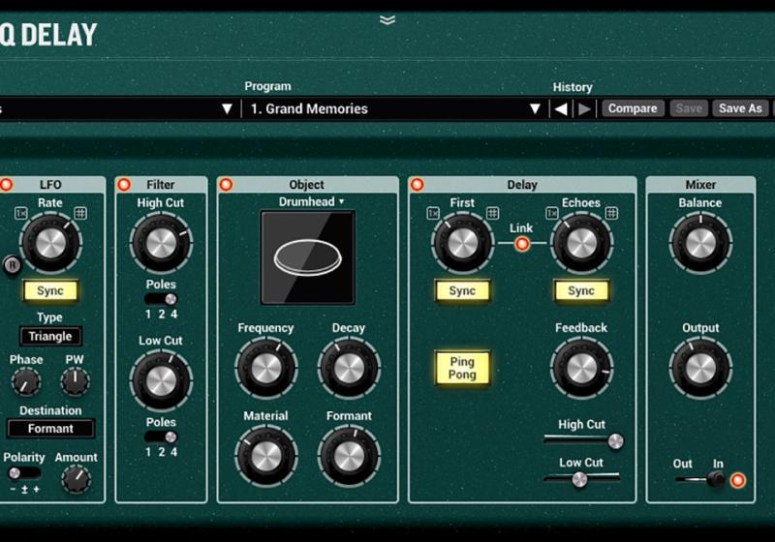Toggle the Filter module power LED
Screen dimensions: 775x542
pyautogui.click(x=124, y=185)
